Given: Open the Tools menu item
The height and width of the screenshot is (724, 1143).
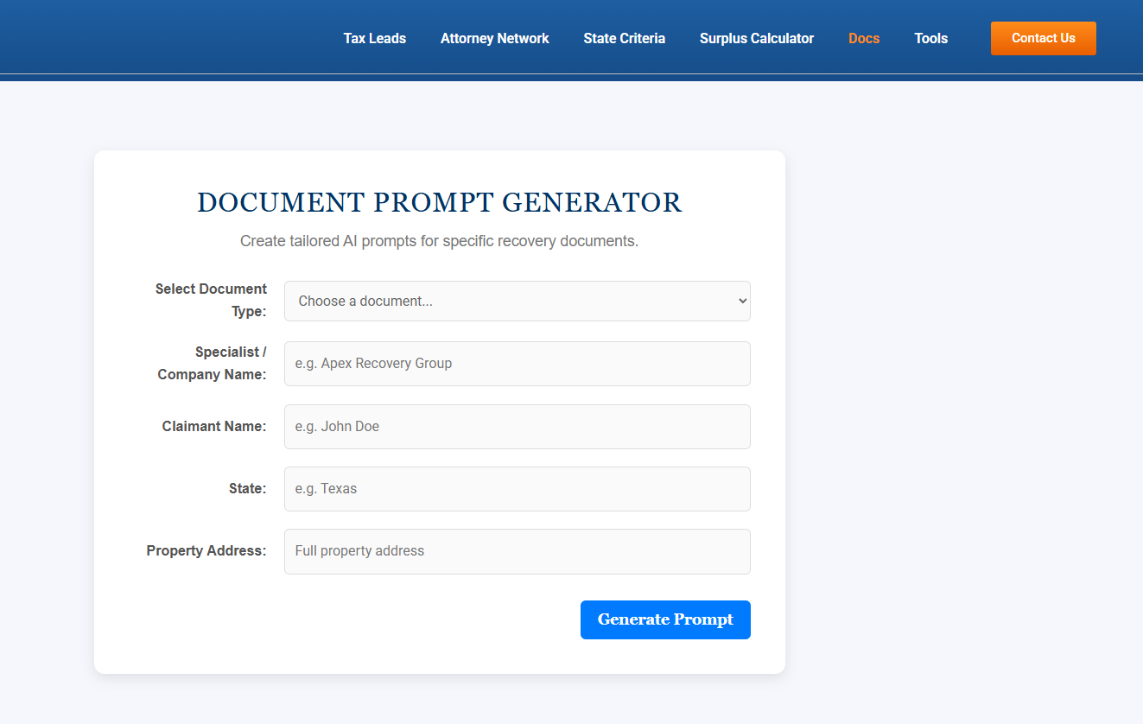Looking at the screenshot, I should 930,38.
